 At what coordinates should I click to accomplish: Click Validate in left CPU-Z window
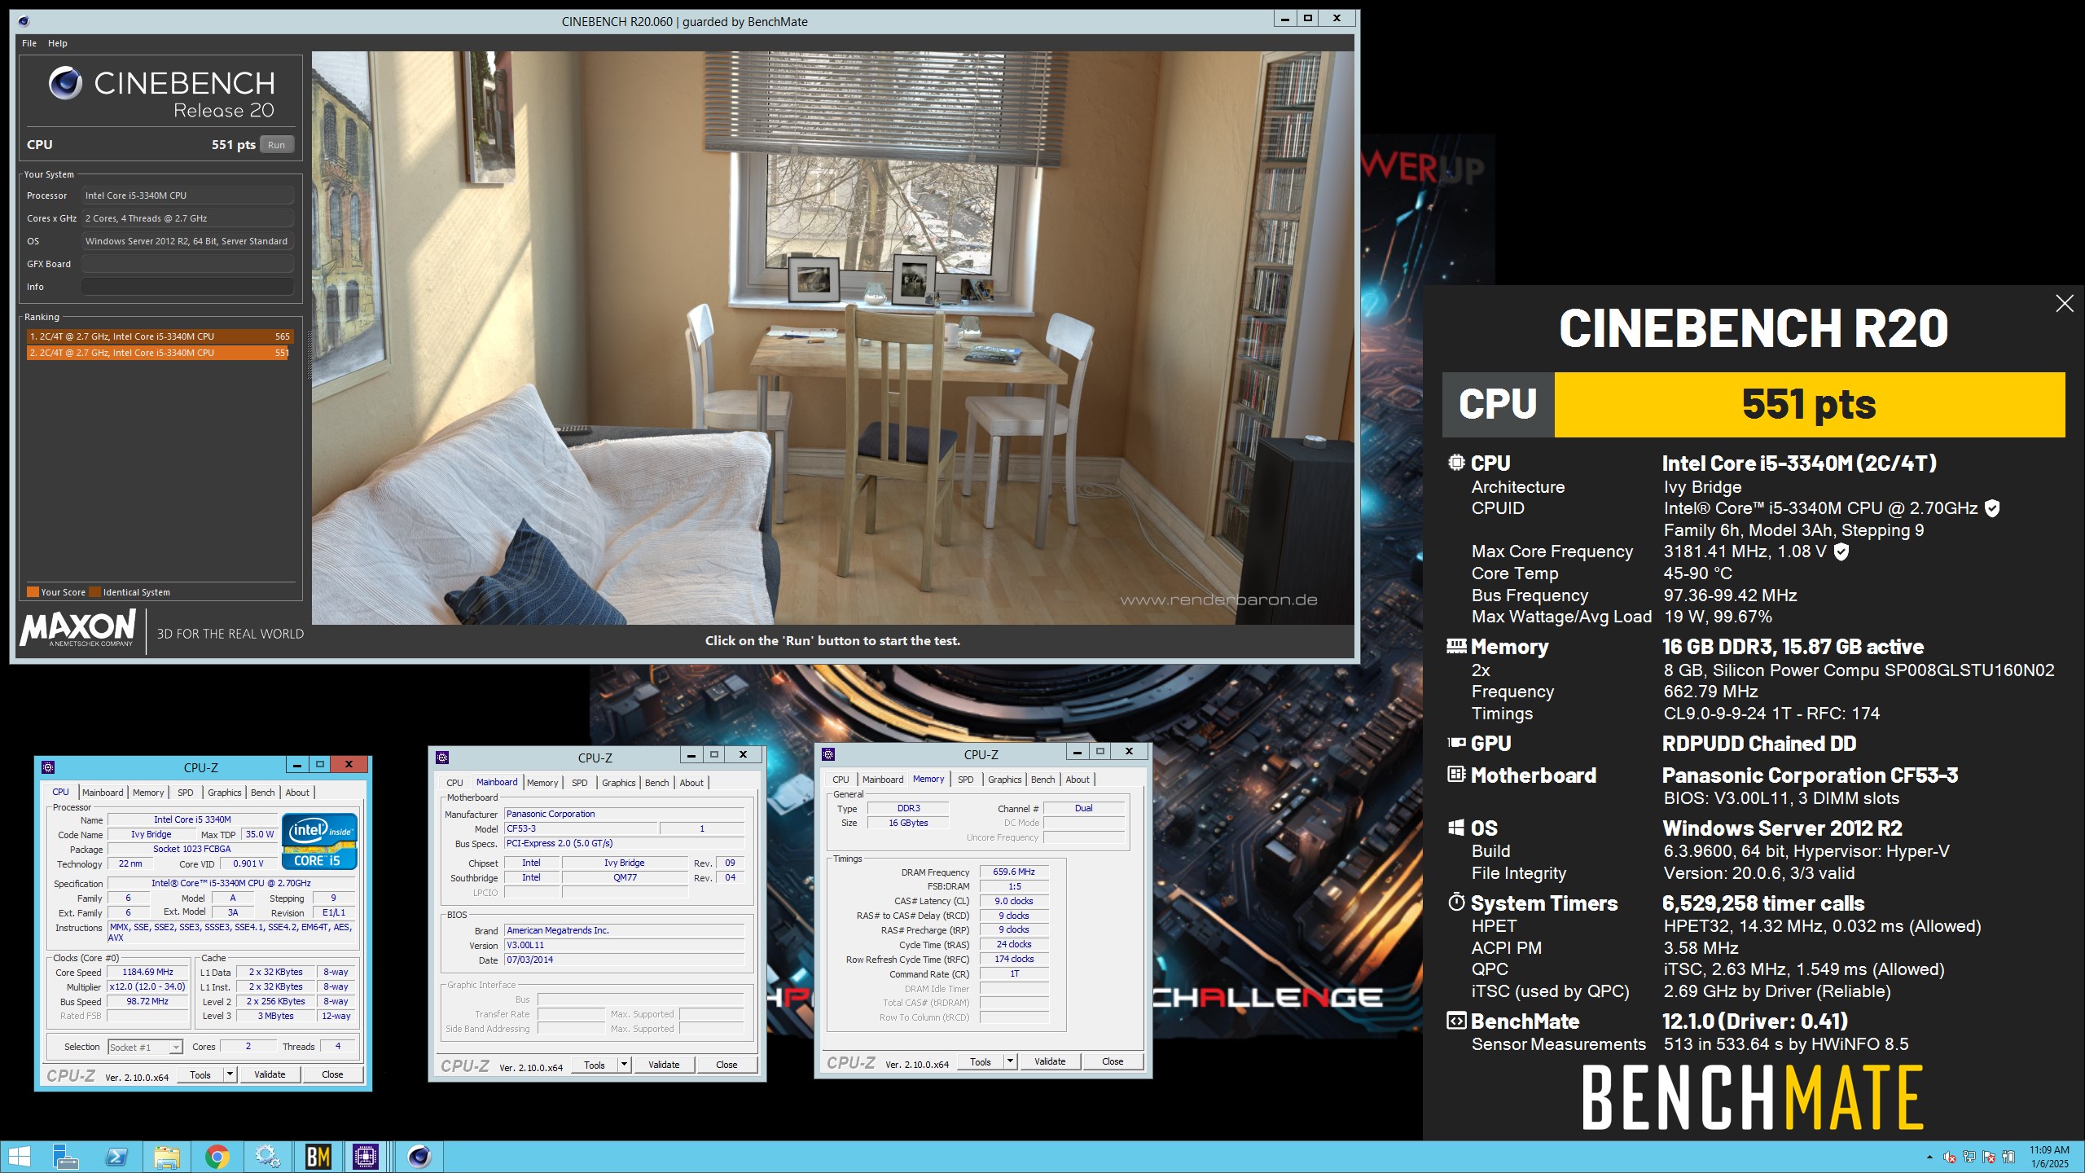tap(270, 1074)
